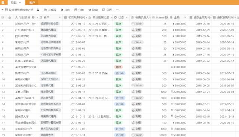
Task: Open the 项目名称 column dropdown arrow
Action: [37, 17]
